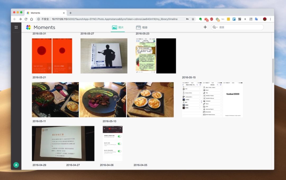Switch to the 相册 (Albums) tab
286x180 pixels.
(142, 27)
